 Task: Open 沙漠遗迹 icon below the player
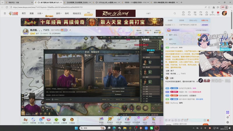[72, 121]
